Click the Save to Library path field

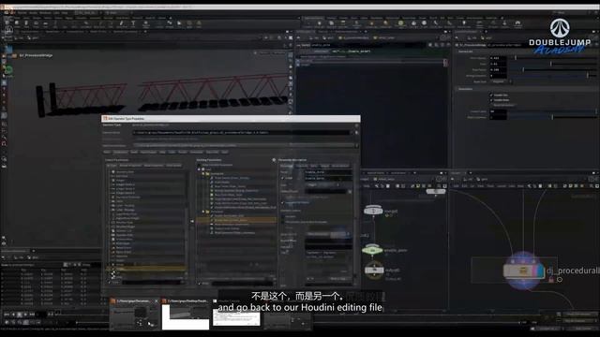[x=241, y=133]
